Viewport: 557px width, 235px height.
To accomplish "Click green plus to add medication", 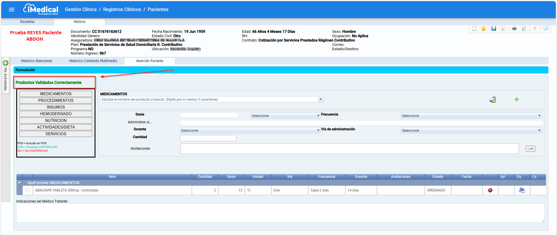I will (x=516, y=100).
